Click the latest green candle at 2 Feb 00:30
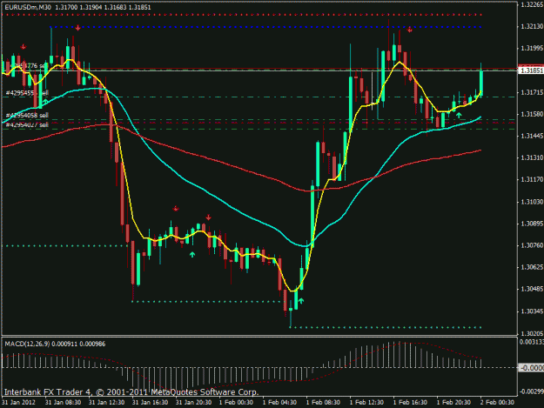Screen dimensions: 544x408 tap(481, 84)
